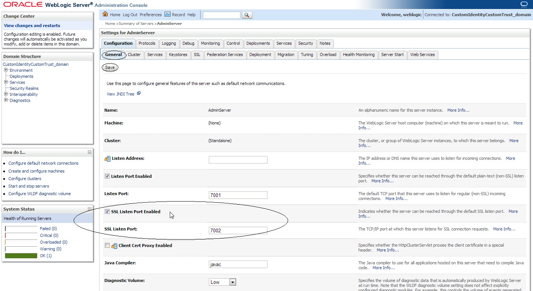Open the Server Start subtab
This screenshot has width=533, height=291.
coord(393,55)
